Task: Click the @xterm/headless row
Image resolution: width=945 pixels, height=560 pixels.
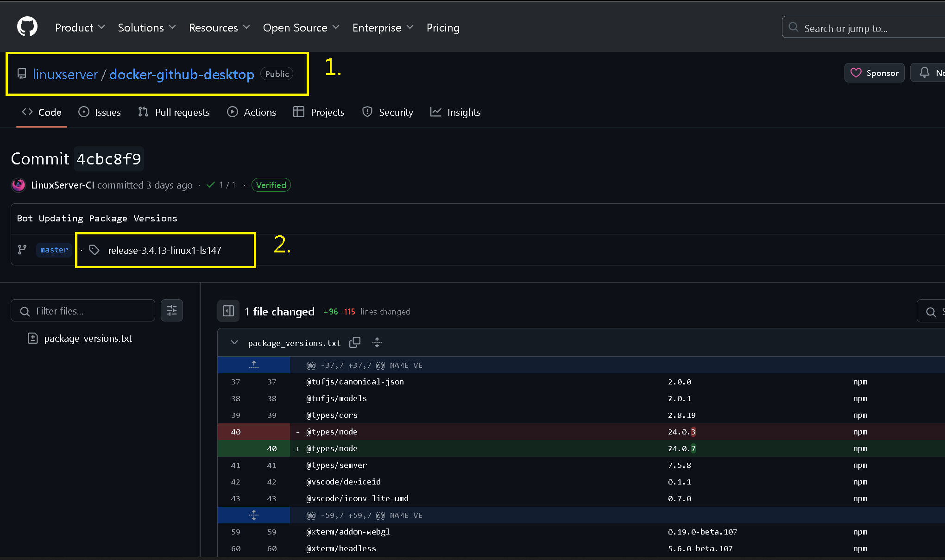Action: point(581,548)
